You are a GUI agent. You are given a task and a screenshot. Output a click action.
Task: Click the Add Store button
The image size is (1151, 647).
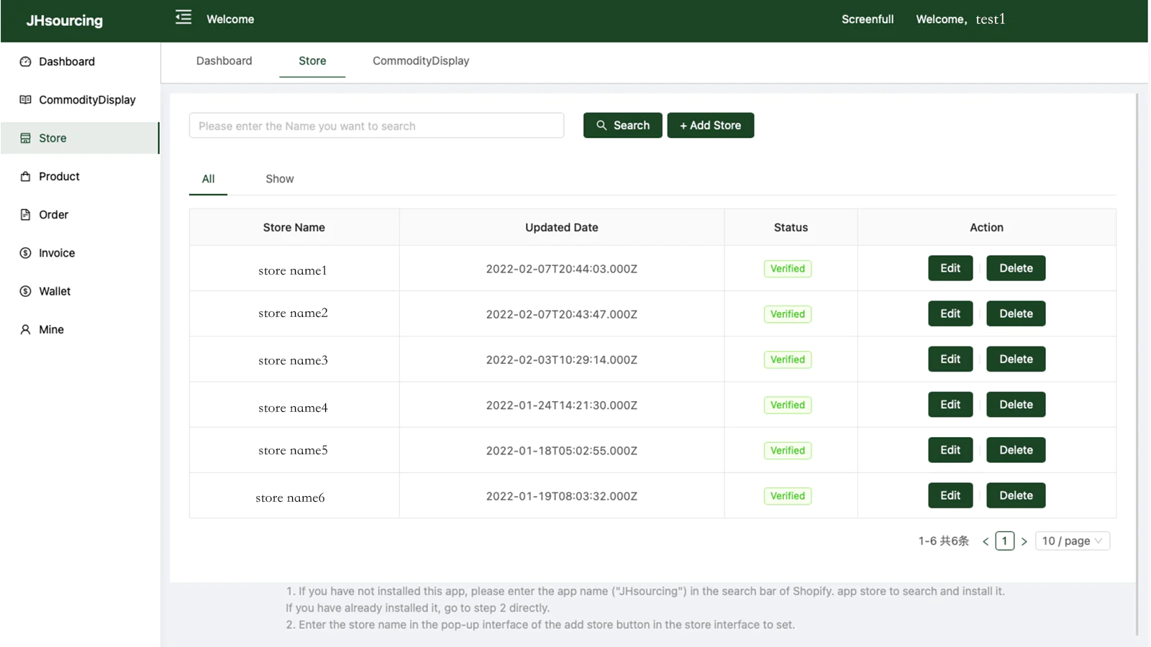[710, 125]
